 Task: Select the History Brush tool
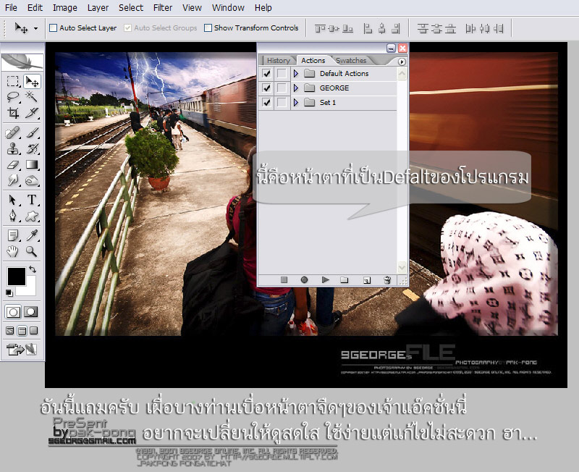coord(32,148)
